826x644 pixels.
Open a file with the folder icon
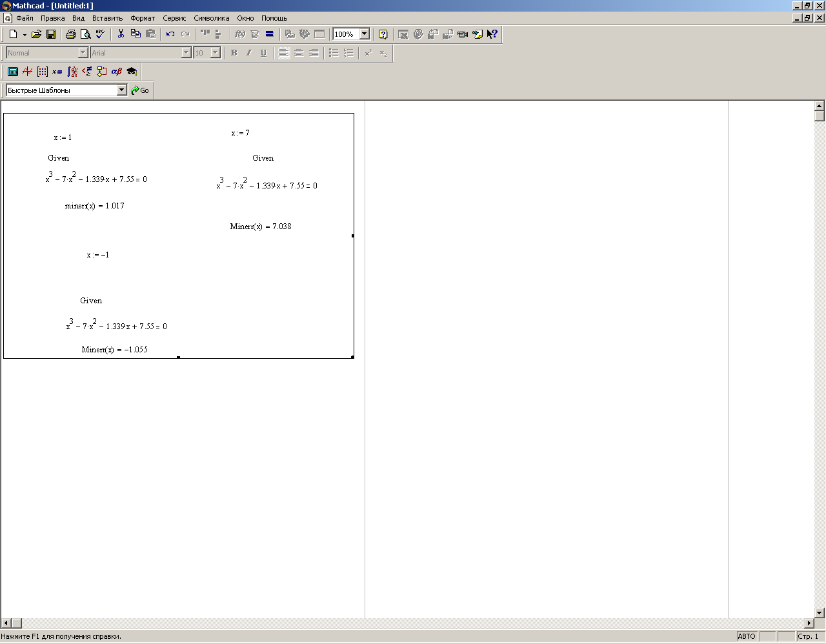(x=37, y=34)
